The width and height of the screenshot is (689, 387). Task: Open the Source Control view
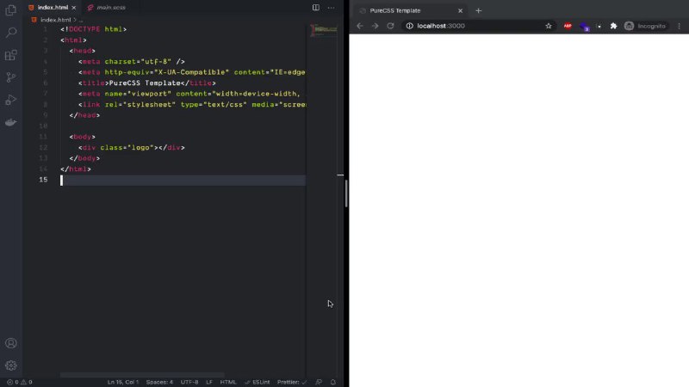click(11, 77)
